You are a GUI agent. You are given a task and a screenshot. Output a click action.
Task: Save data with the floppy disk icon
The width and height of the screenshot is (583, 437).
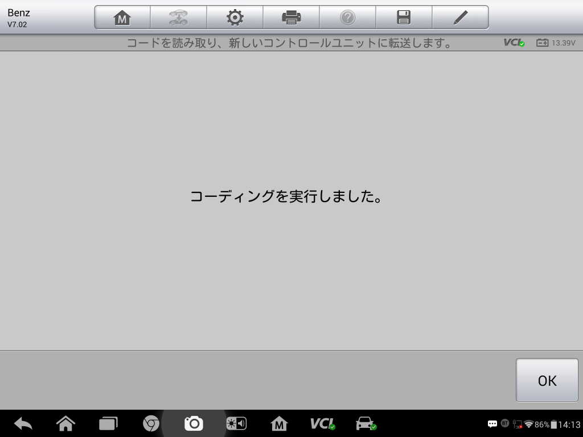pos(404,18)
